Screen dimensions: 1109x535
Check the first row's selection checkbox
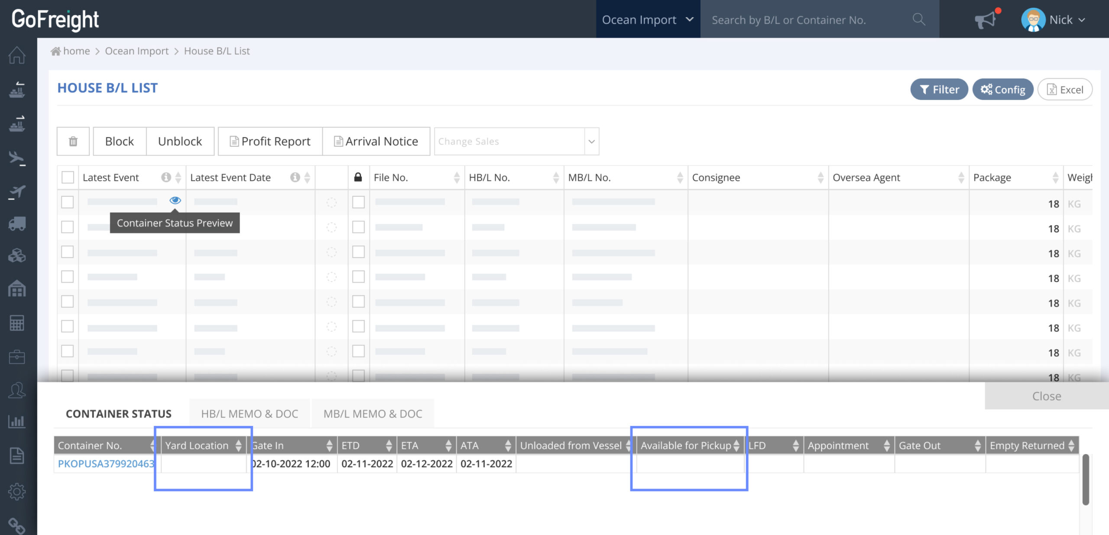click(68, 202)
